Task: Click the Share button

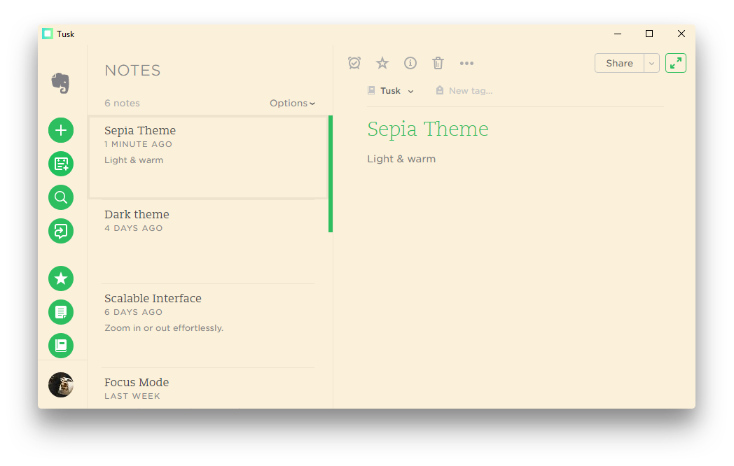Action: tap(619, 63)
